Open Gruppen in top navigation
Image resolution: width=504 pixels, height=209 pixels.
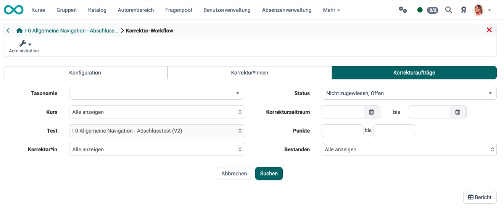click(66, 10)
